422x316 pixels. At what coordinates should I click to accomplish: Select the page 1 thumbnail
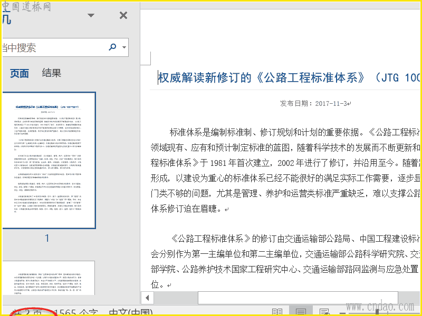[x=49, y=160]
